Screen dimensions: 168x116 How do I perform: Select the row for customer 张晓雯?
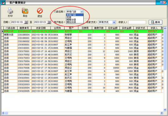[x=82, y=35]
